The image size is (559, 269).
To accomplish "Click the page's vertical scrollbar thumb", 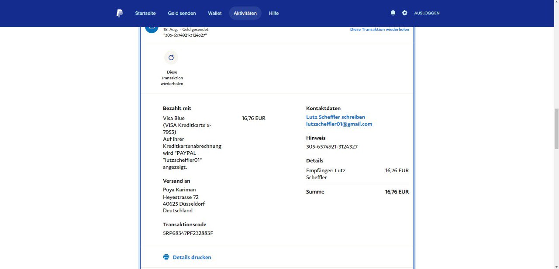I will point(556,129).
